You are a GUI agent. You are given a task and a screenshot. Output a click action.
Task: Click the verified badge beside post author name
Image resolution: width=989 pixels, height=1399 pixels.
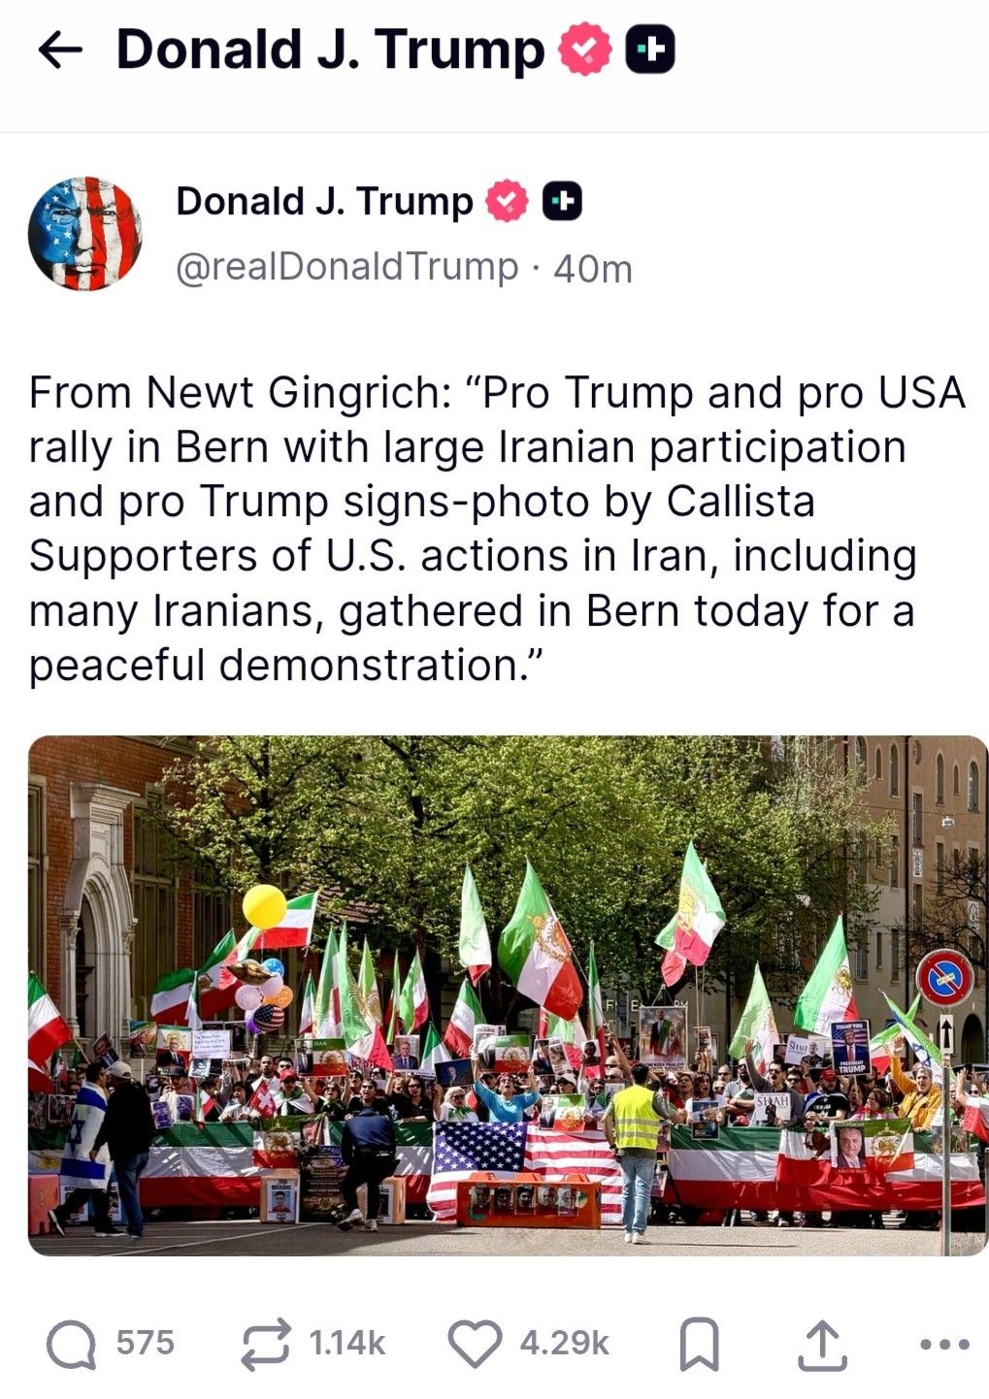(x=506, y=202)
